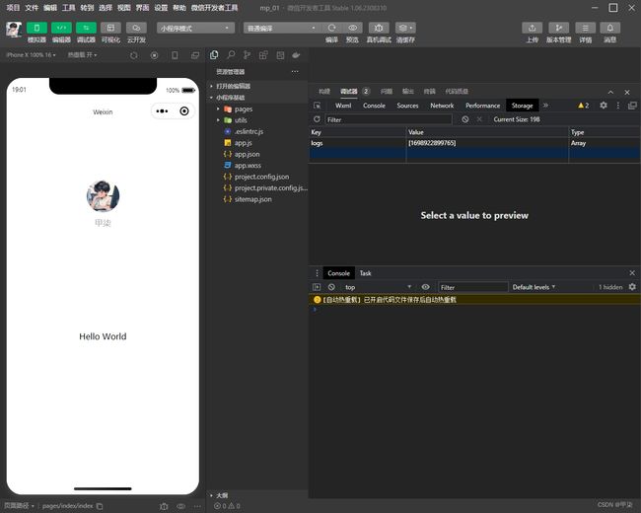This screenshot has width=641, height=513.
Task: Open the messages (消息) bell icon
Action: 609,28
